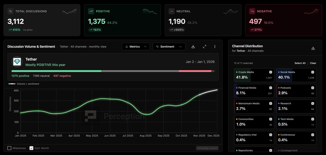Click the 193% positive trend badge

click(x=95, y=30)
